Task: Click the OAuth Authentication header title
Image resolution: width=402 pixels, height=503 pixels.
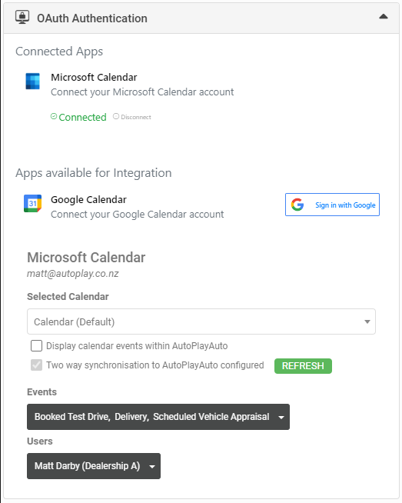Action: pos(92,18)
